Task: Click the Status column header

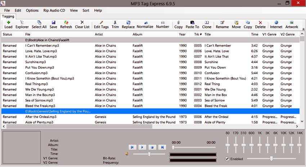Action: click(13, 34)
